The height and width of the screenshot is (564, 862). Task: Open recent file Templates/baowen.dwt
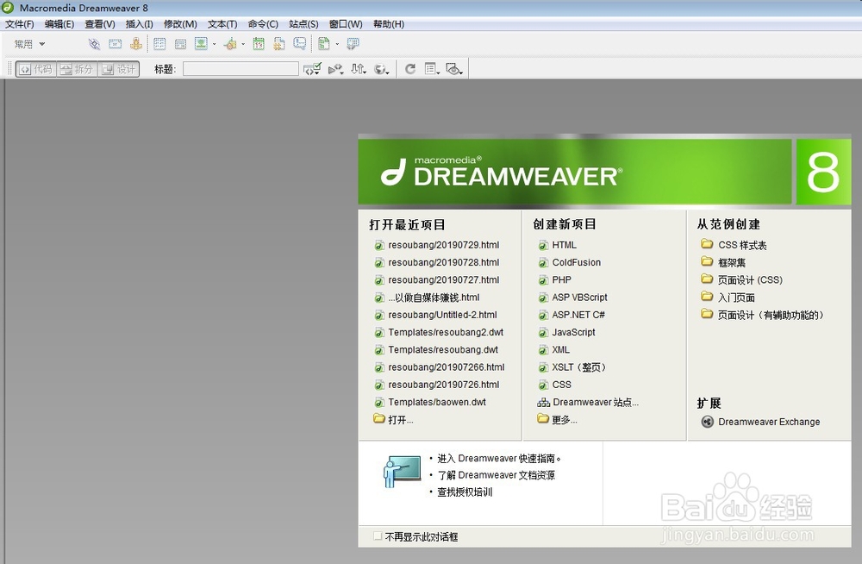click(436, 402)
